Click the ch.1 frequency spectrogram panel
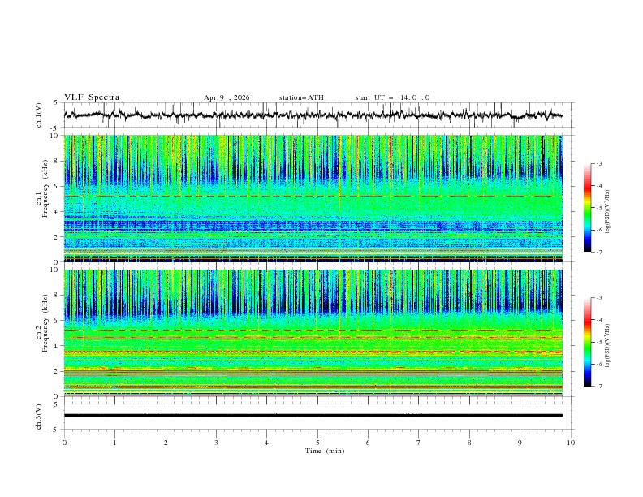This screenshot has height=497, width=643. tap(313, 198)
